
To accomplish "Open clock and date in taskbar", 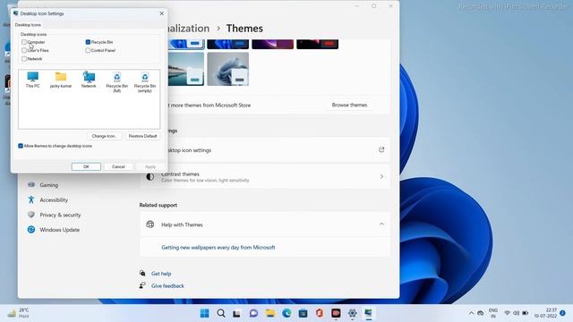I will point(545,313).
